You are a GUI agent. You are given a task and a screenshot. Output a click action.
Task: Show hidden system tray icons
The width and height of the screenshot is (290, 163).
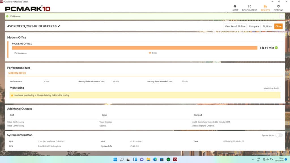pyautogui.click(x=253, y=159)
